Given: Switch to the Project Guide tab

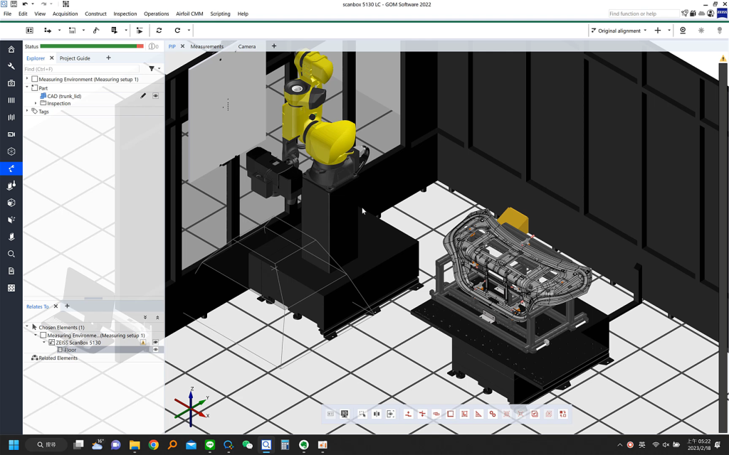Looking at the screenshot, I should coord(75,58).
